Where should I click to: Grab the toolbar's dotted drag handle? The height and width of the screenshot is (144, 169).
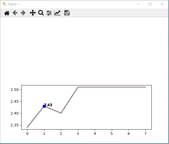pos(2,13)
